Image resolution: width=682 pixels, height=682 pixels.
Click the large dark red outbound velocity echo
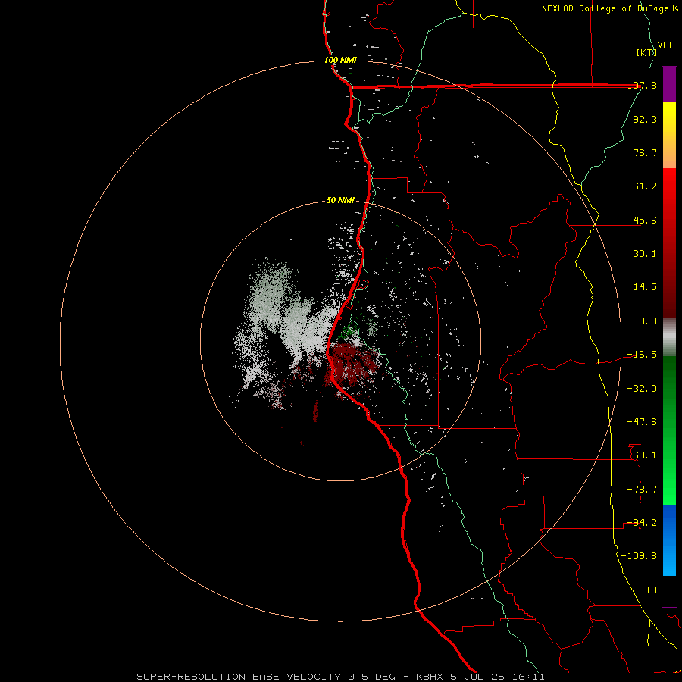(x=352, y=363)
